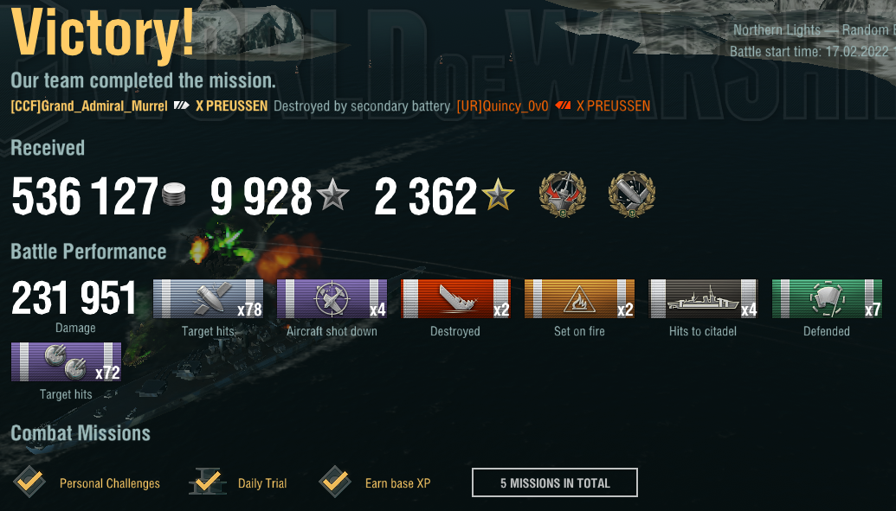Image resolution: width=896 pixels, height=511 pixels.
Task: Select the Daily Trial mission checkmark
Action: coord(208,482)
